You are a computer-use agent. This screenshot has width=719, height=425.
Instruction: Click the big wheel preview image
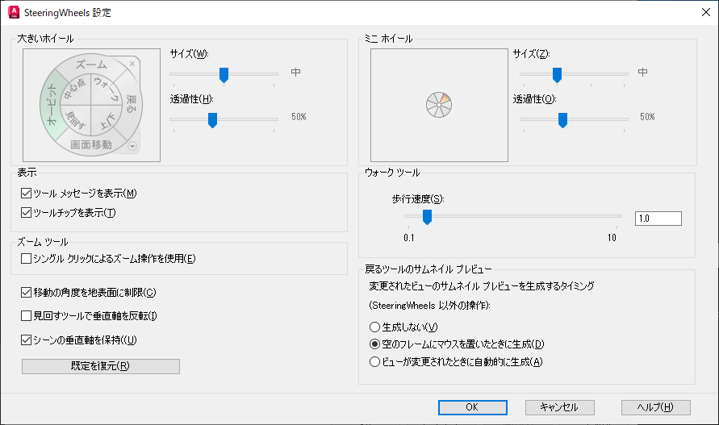point(92,105)
